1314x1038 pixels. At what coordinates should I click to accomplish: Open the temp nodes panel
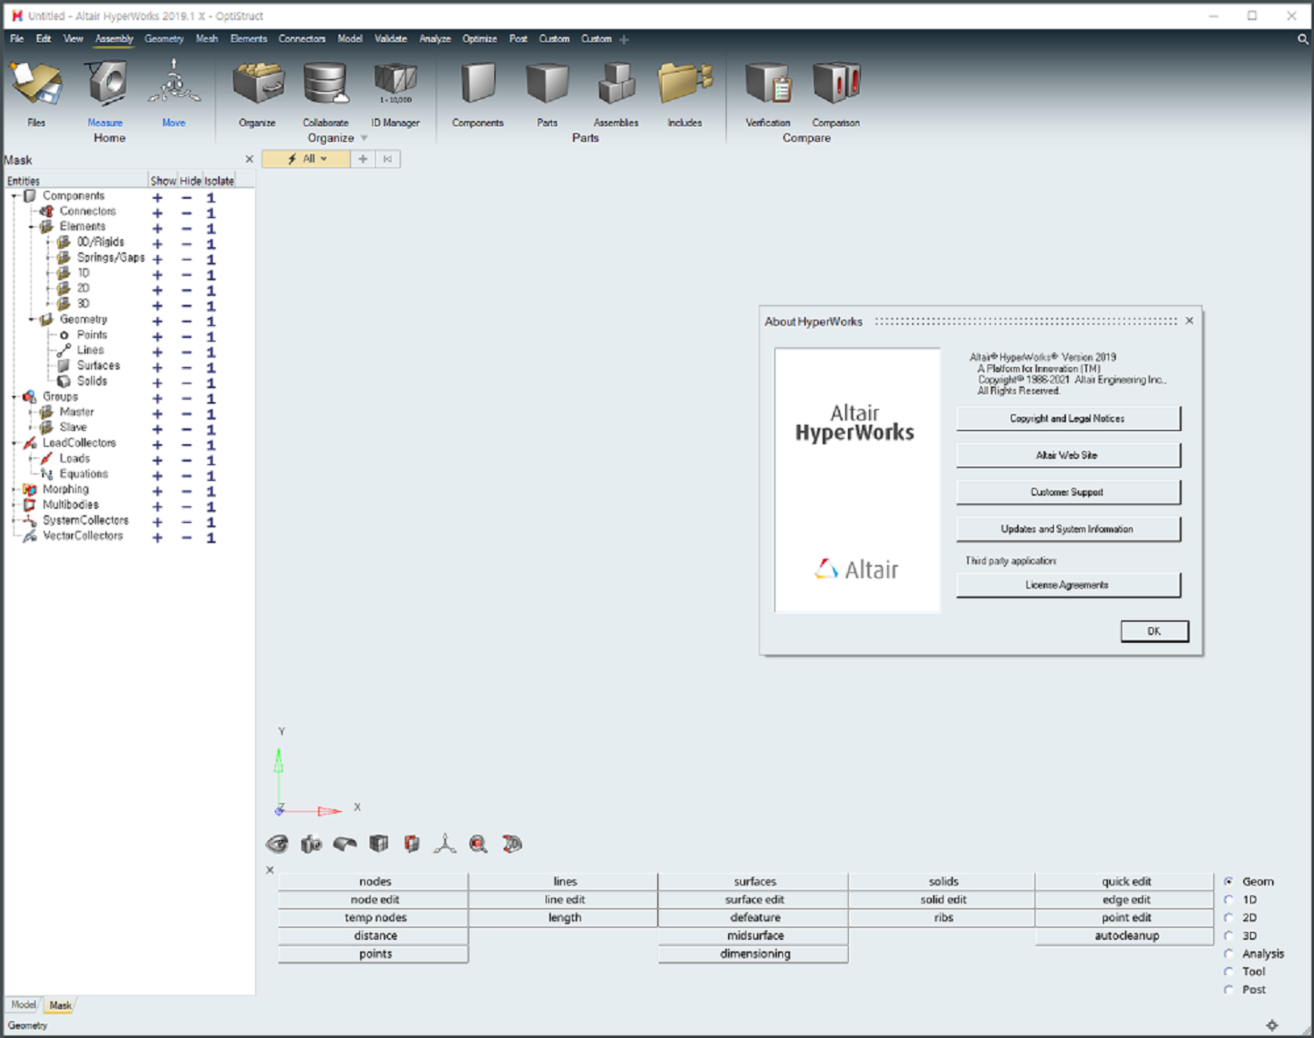tap(375, 917)
